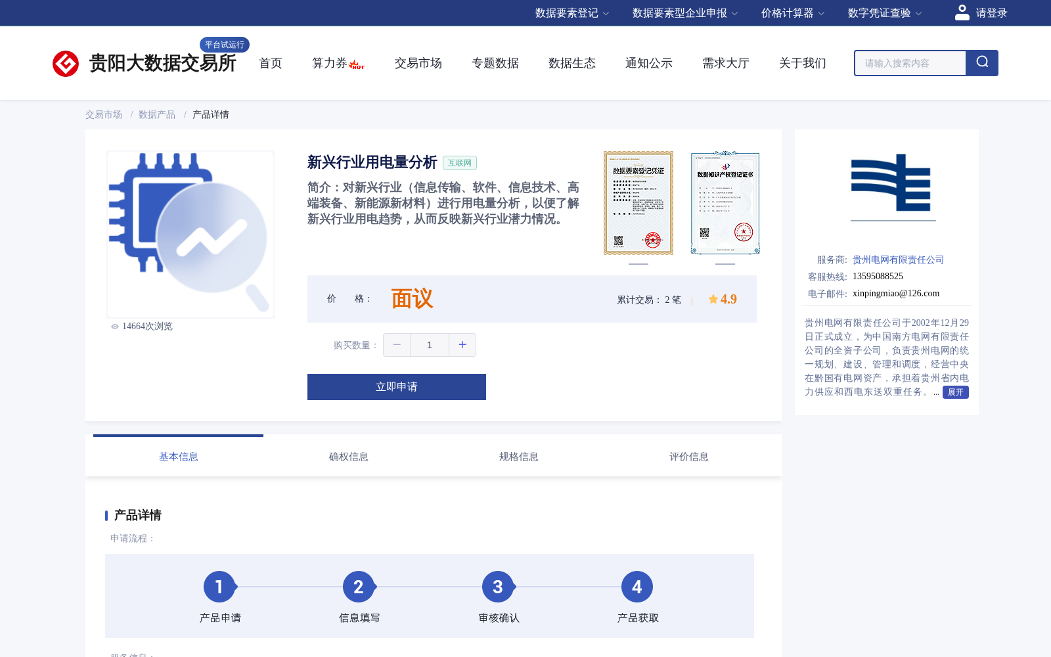Open 交易市场 navigation item
The height and width of the screenshot is (657, 1051).
click(418, 63)
